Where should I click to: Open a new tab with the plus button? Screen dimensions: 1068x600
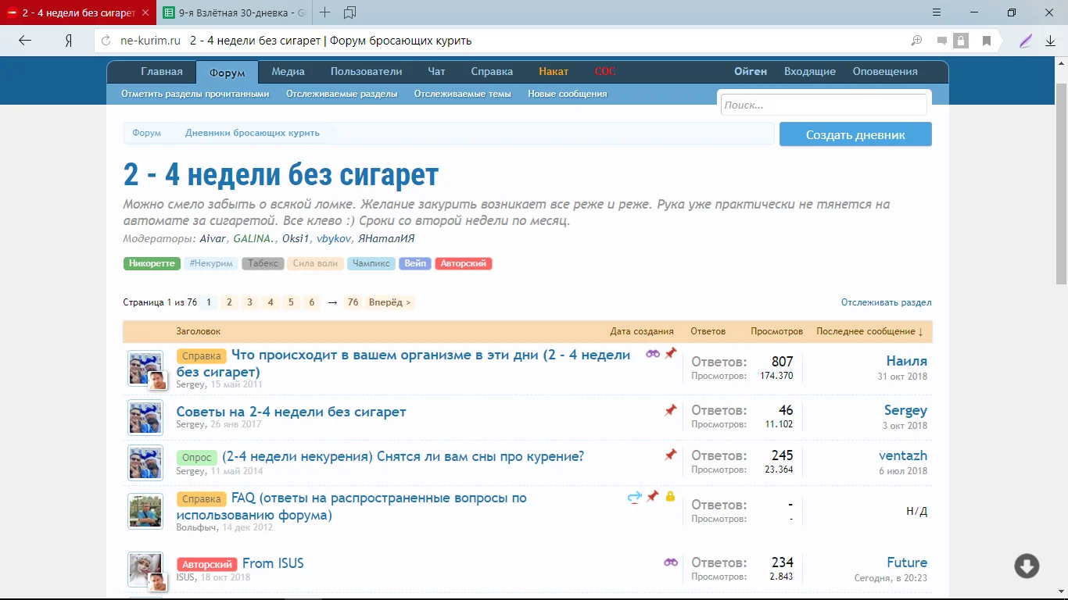click(x=325, y=12)
